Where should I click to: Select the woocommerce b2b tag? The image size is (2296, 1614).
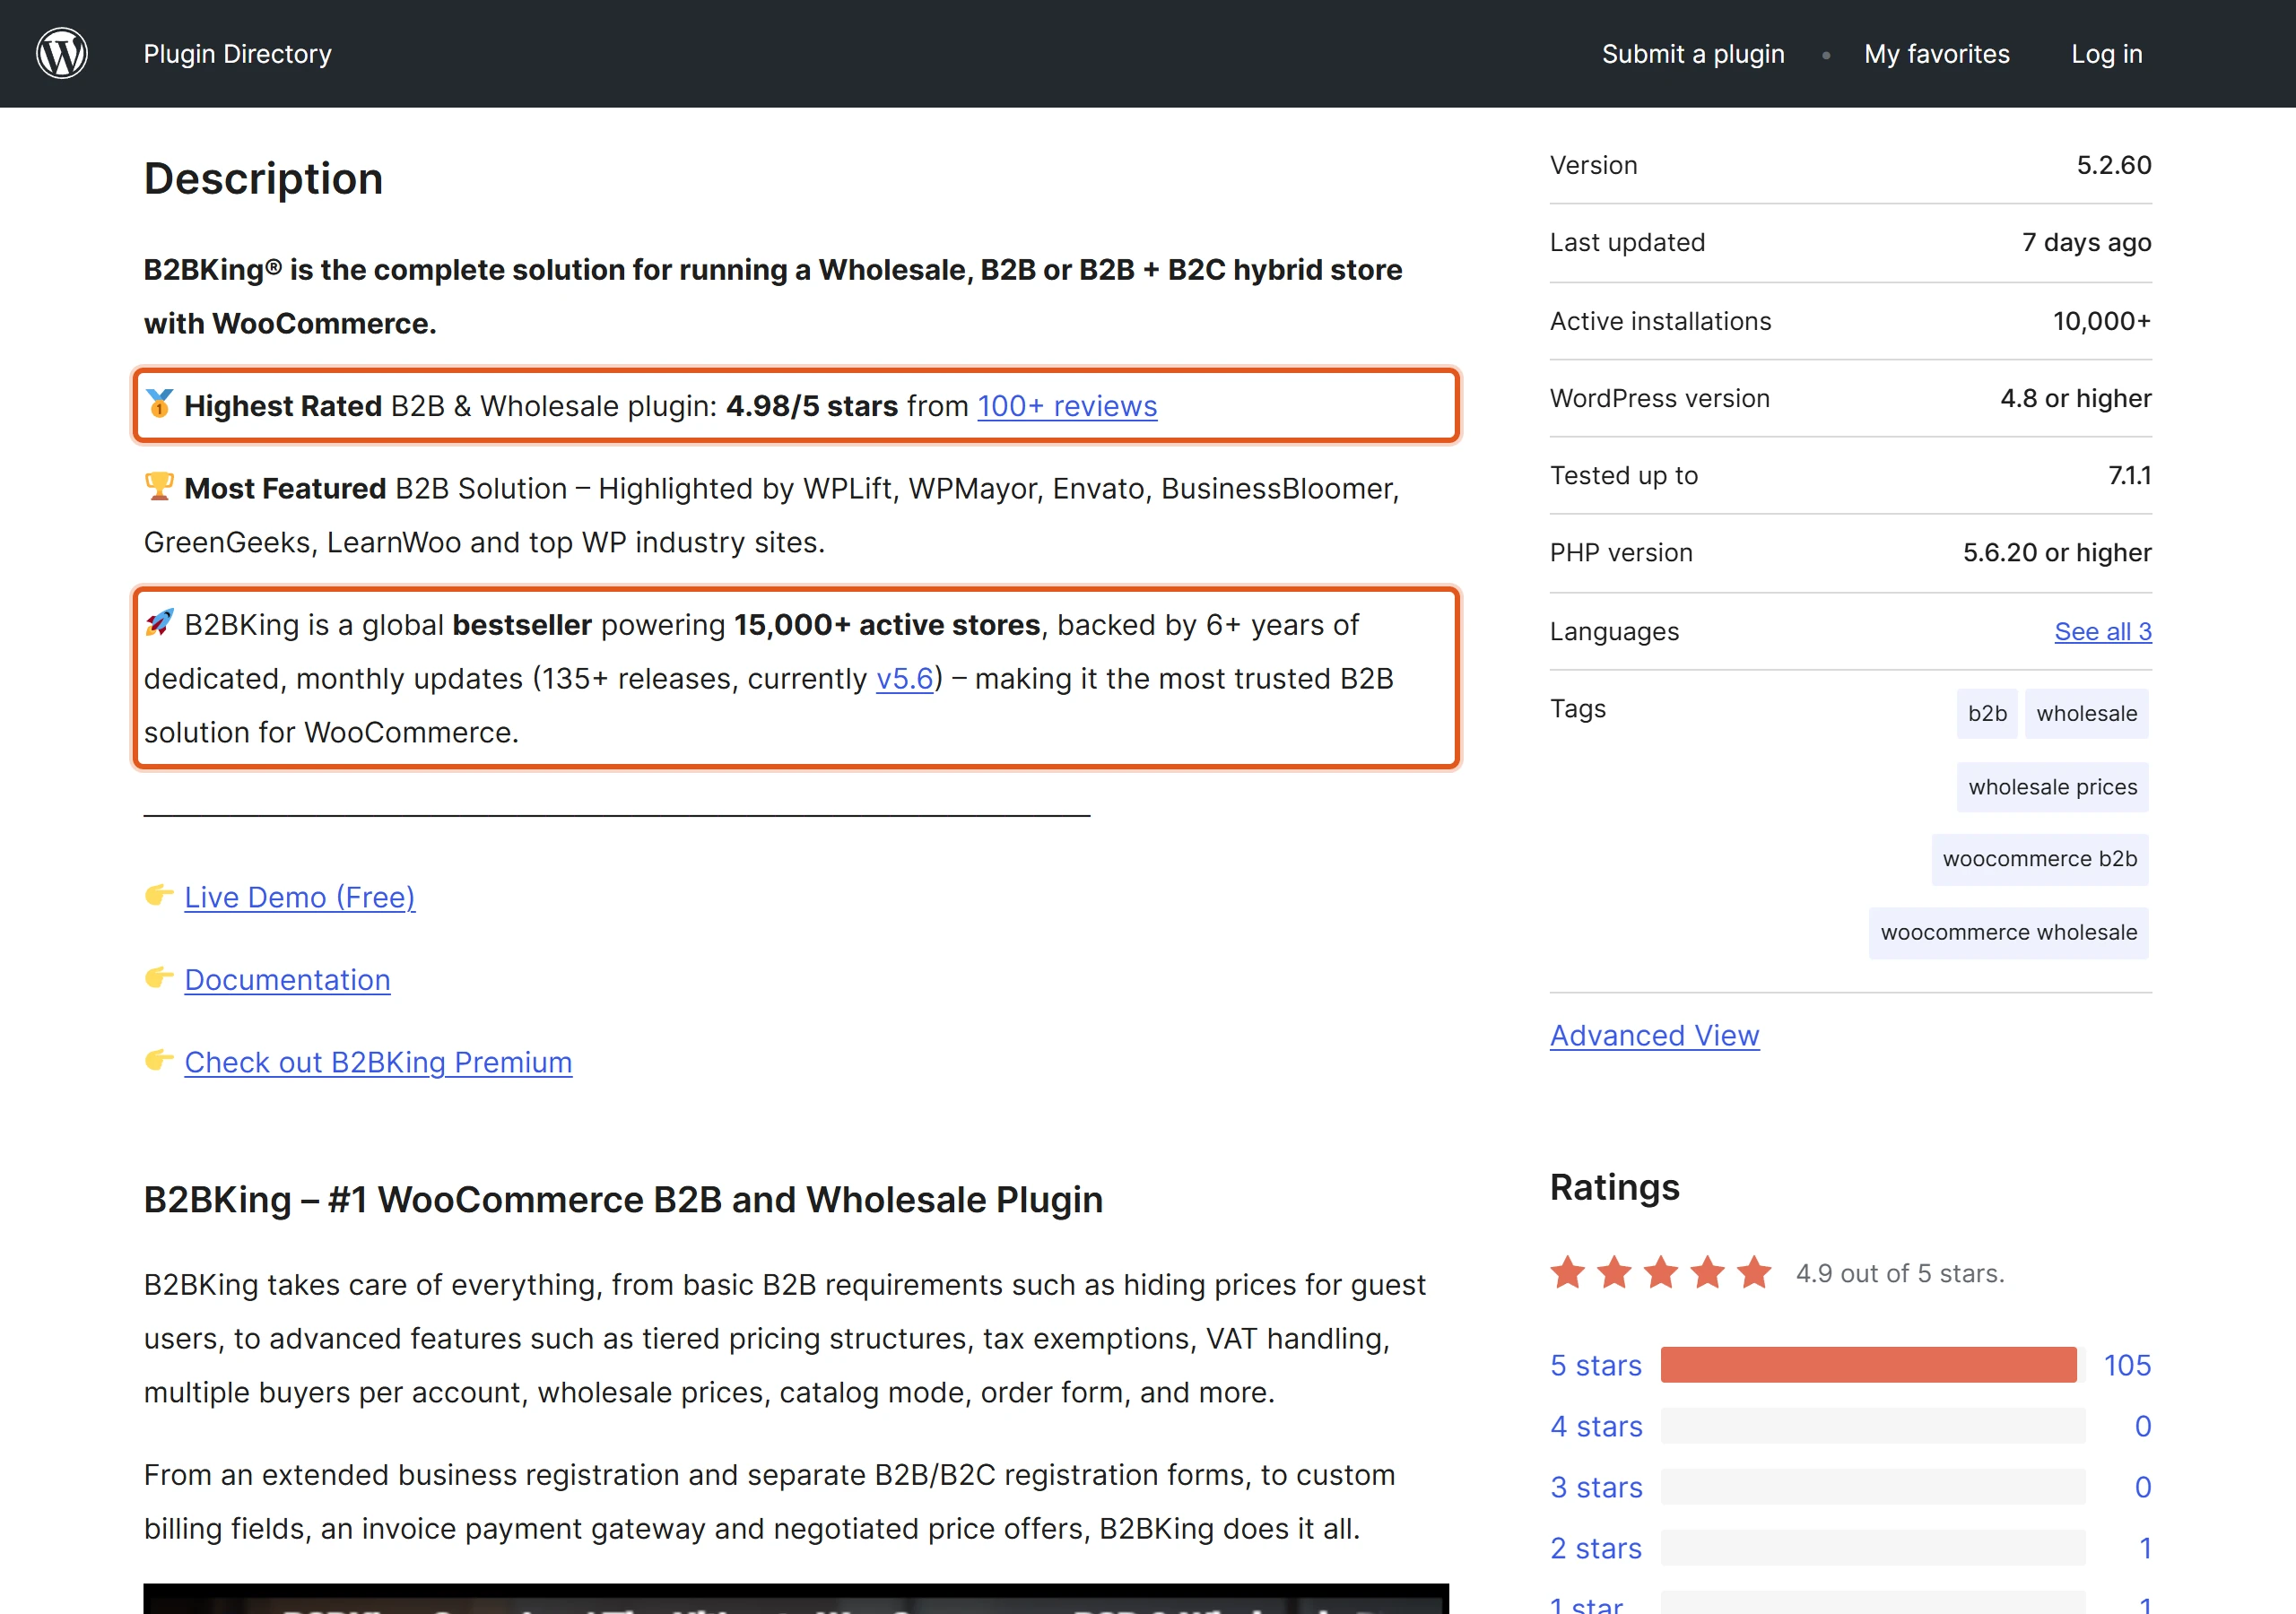click(2039, 859)
